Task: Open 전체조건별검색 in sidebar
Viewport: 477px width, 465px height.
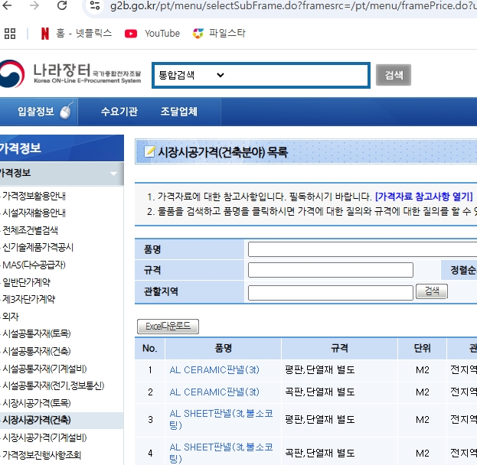Action: (30, 230)
